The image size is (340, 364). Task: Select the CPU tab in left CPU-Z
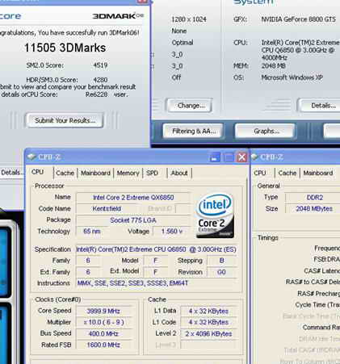pyautogui.click(x=37, y=172)
